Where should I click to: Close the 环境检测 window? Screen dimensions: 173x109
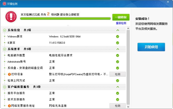(168, 2)
